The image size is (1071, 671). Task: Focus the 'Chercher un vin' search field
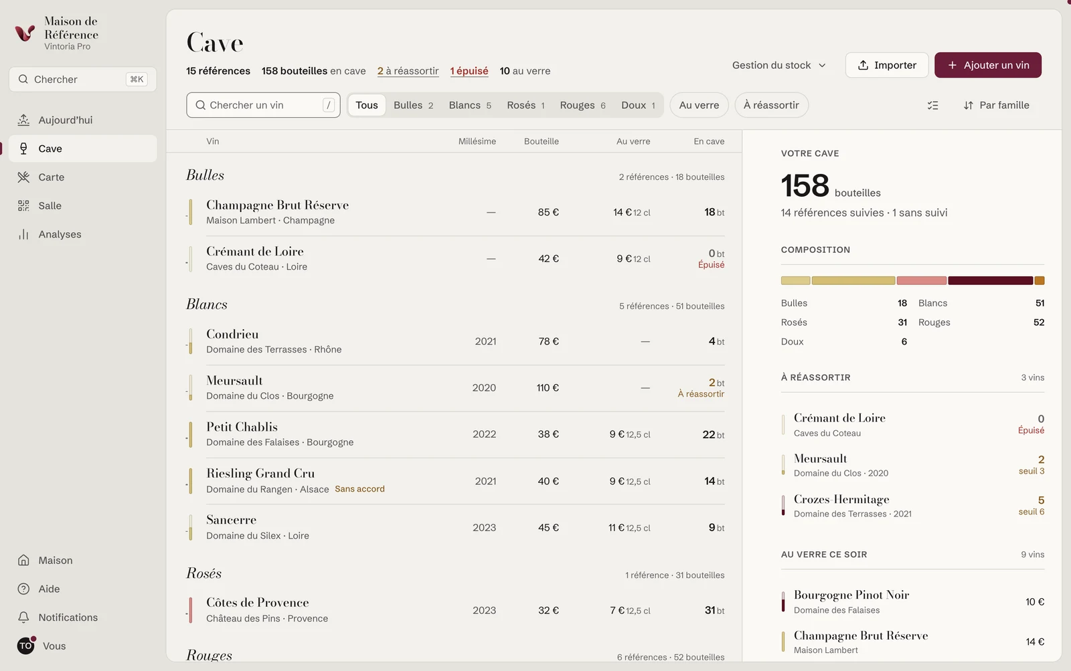263,105
